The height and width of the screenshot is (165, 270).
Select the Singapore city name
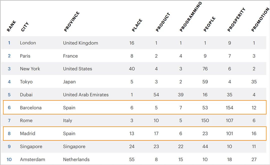click(x=31, y=146)
